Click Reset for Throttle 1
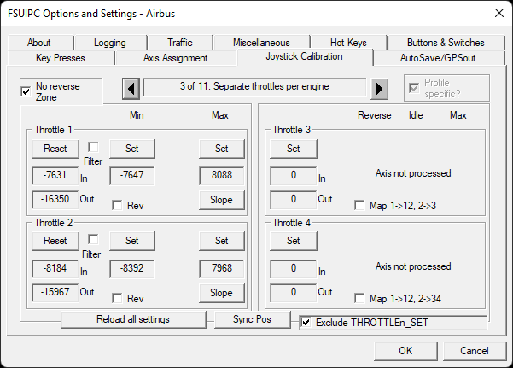This screenshot has height=368, width=513. click(55, 149)
